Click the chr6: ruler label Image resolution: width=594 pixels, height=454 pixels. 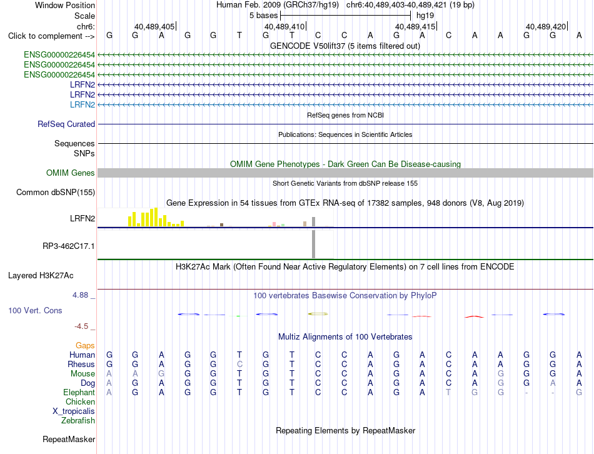(86, 26)
